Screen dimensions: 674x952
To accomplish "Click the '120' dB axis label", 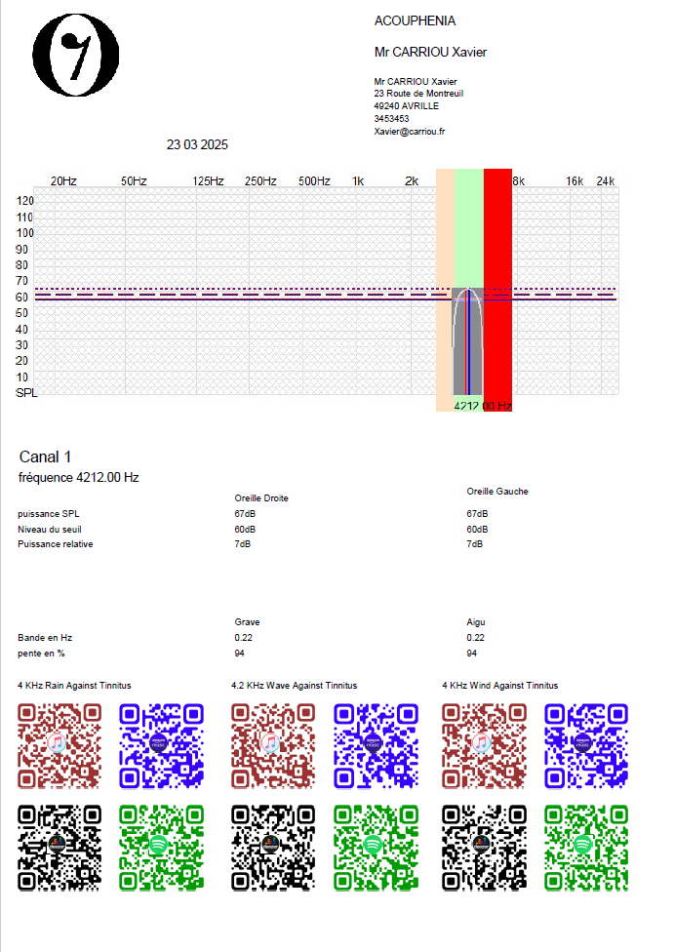I will [x=25, y=201].
